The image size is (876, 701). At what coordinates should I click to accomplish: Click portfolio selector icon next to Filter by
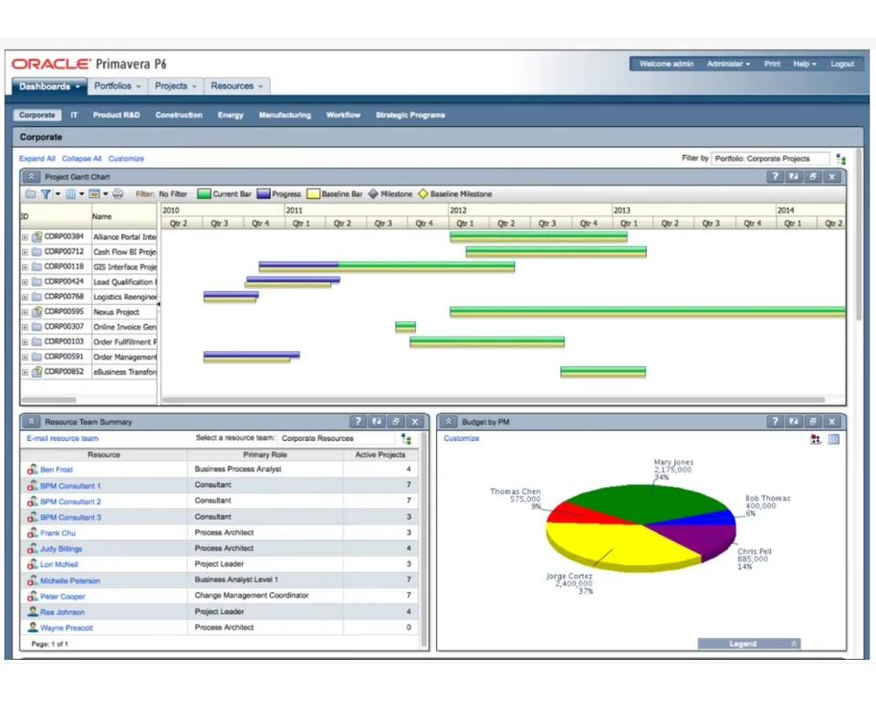[x=840, y=160]
